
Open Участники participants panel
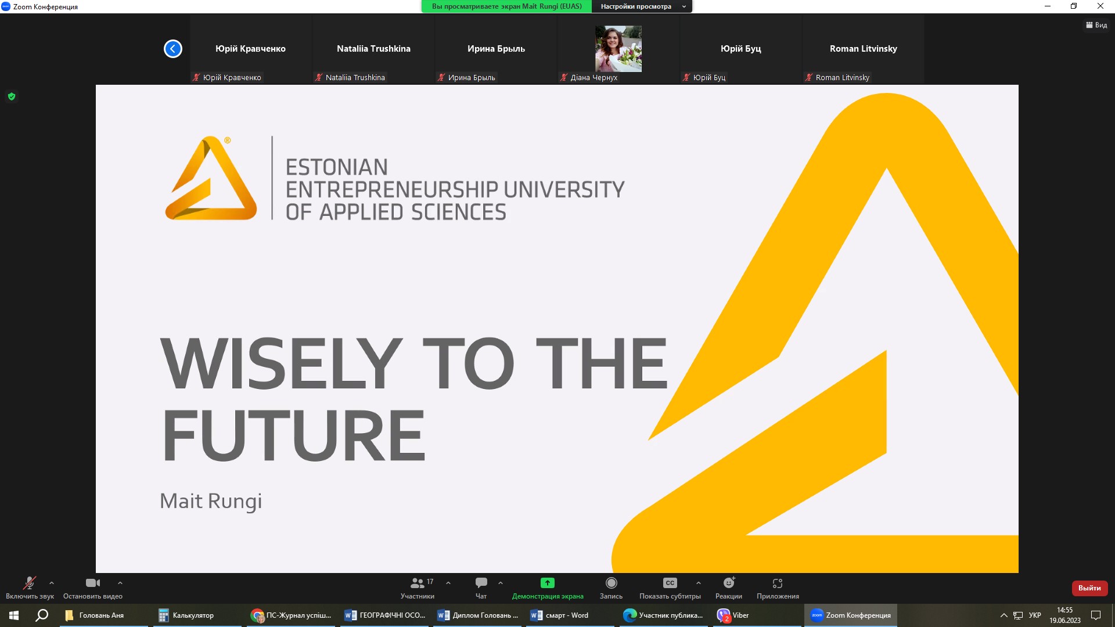point(418,588)
